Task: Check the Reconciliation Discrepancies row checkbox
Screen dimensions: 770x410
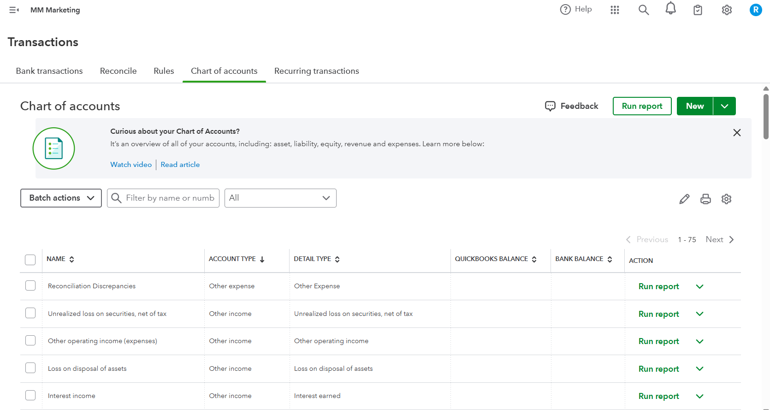Action: (30, 285)
